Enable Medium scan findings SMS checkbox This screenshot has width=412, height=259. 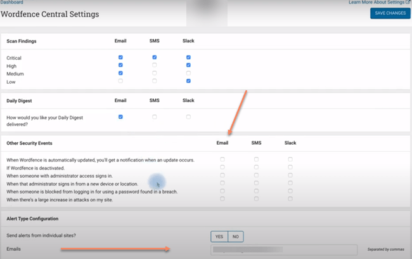click(x=155, y=73)
